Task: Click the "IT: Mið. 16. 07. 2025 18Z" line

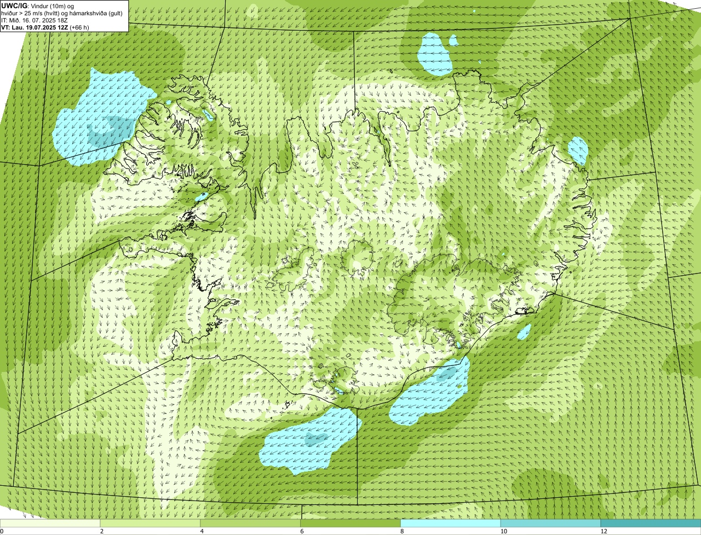Action: tap(35, 20)
